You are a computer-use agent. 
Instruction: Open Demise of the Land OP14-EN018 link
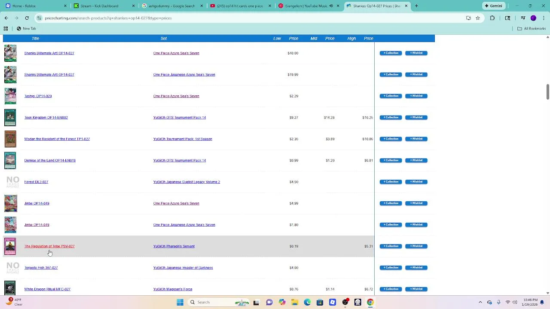50,161
